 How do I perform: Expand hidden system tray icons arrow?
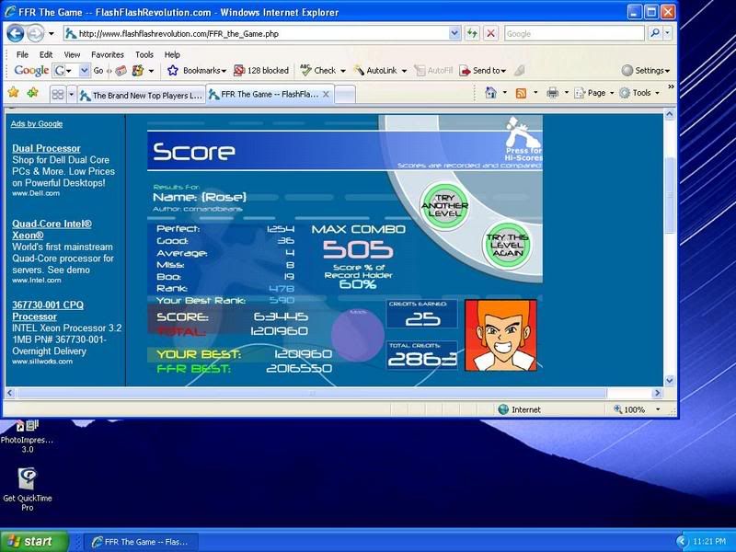(x=682, y=542)
